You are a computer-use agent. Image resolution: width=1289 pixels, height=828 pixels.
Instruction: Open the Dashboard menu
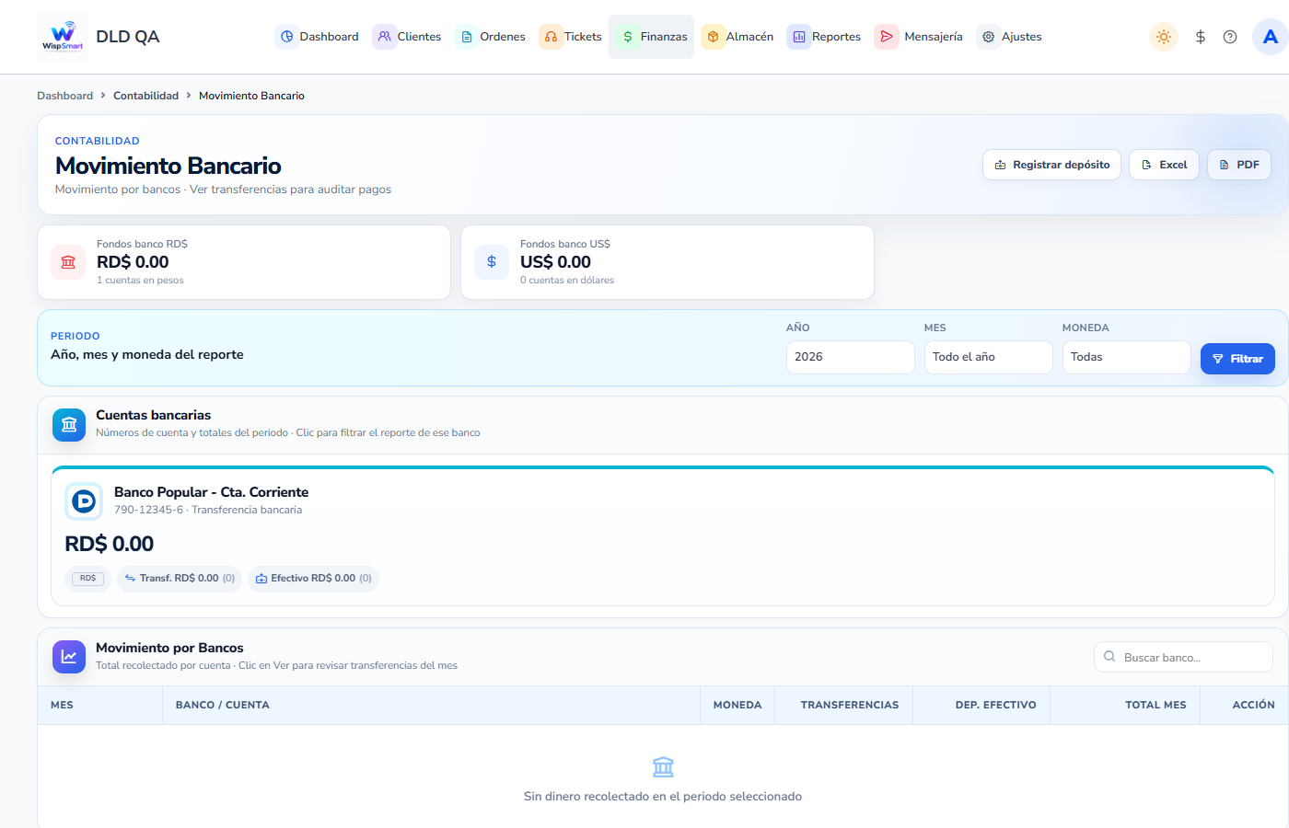[x=319, y=37]
